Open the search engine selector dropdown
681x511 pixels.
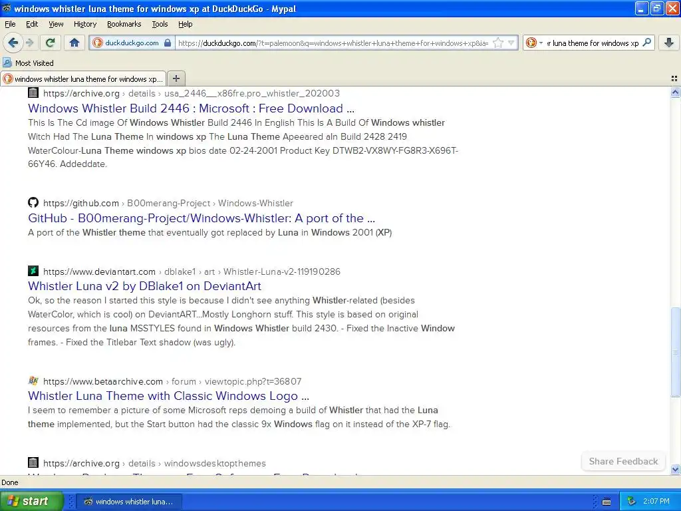pos(534,43)
